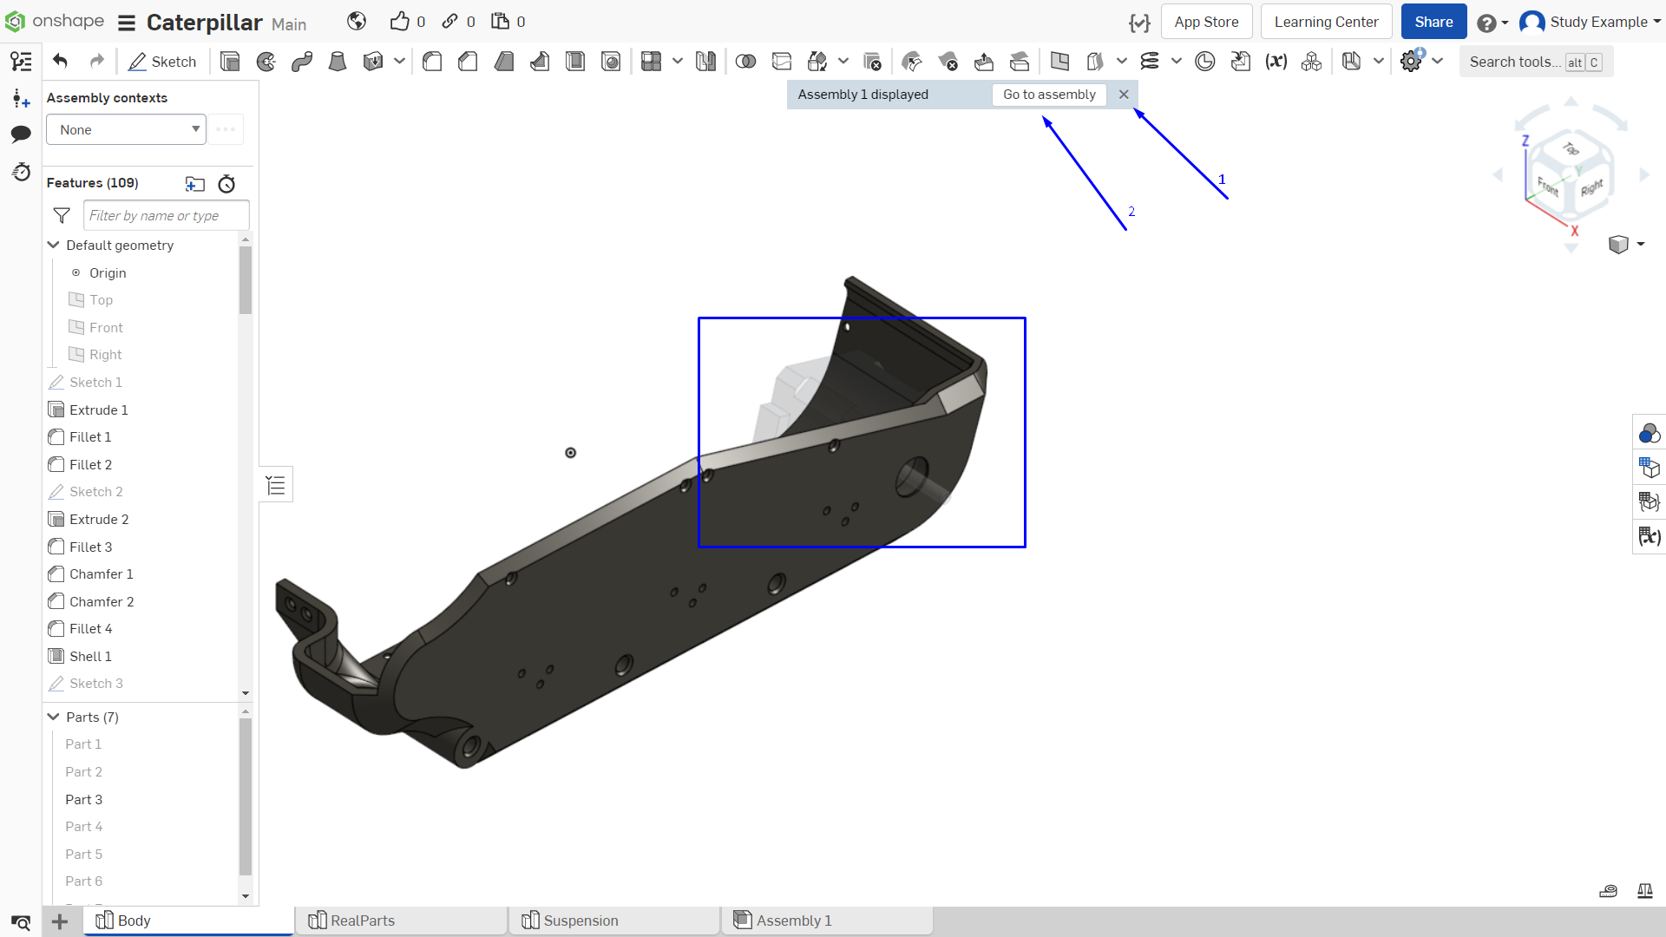
Task: Open the view display options cube dropdown
Action: [x=1626, y=245]
